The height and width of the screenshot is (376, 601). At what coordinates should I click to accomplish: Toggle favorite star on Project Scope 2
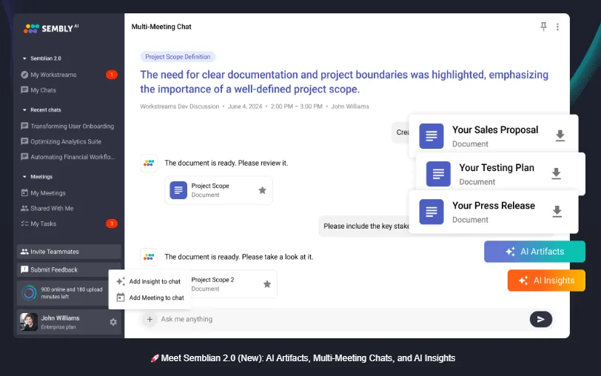(267, 284)
